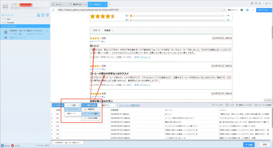273x148 pixels.
Task: Click the タイトル column header
Action: pyautogui.click(x=169, y=110)
